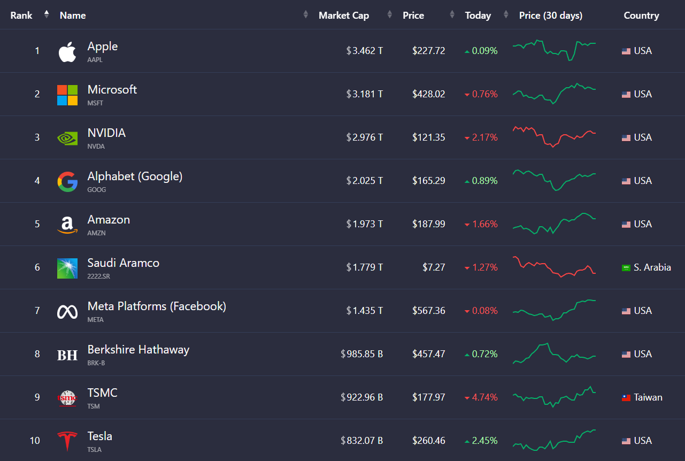Sort by Price column arrows
The image size is (685, 461).
point(452,15)
